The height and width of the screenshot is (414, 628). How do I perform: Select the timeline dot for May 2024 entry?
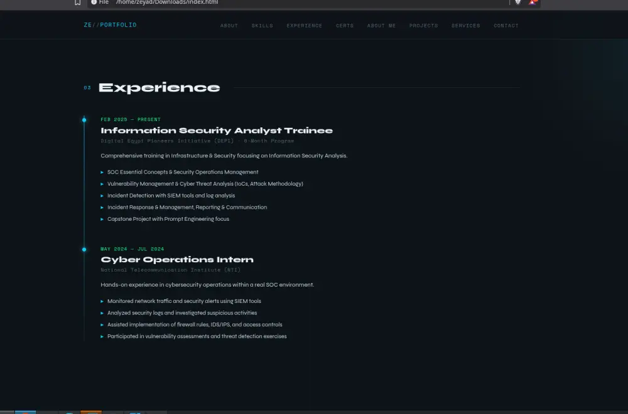click(84, 250)
